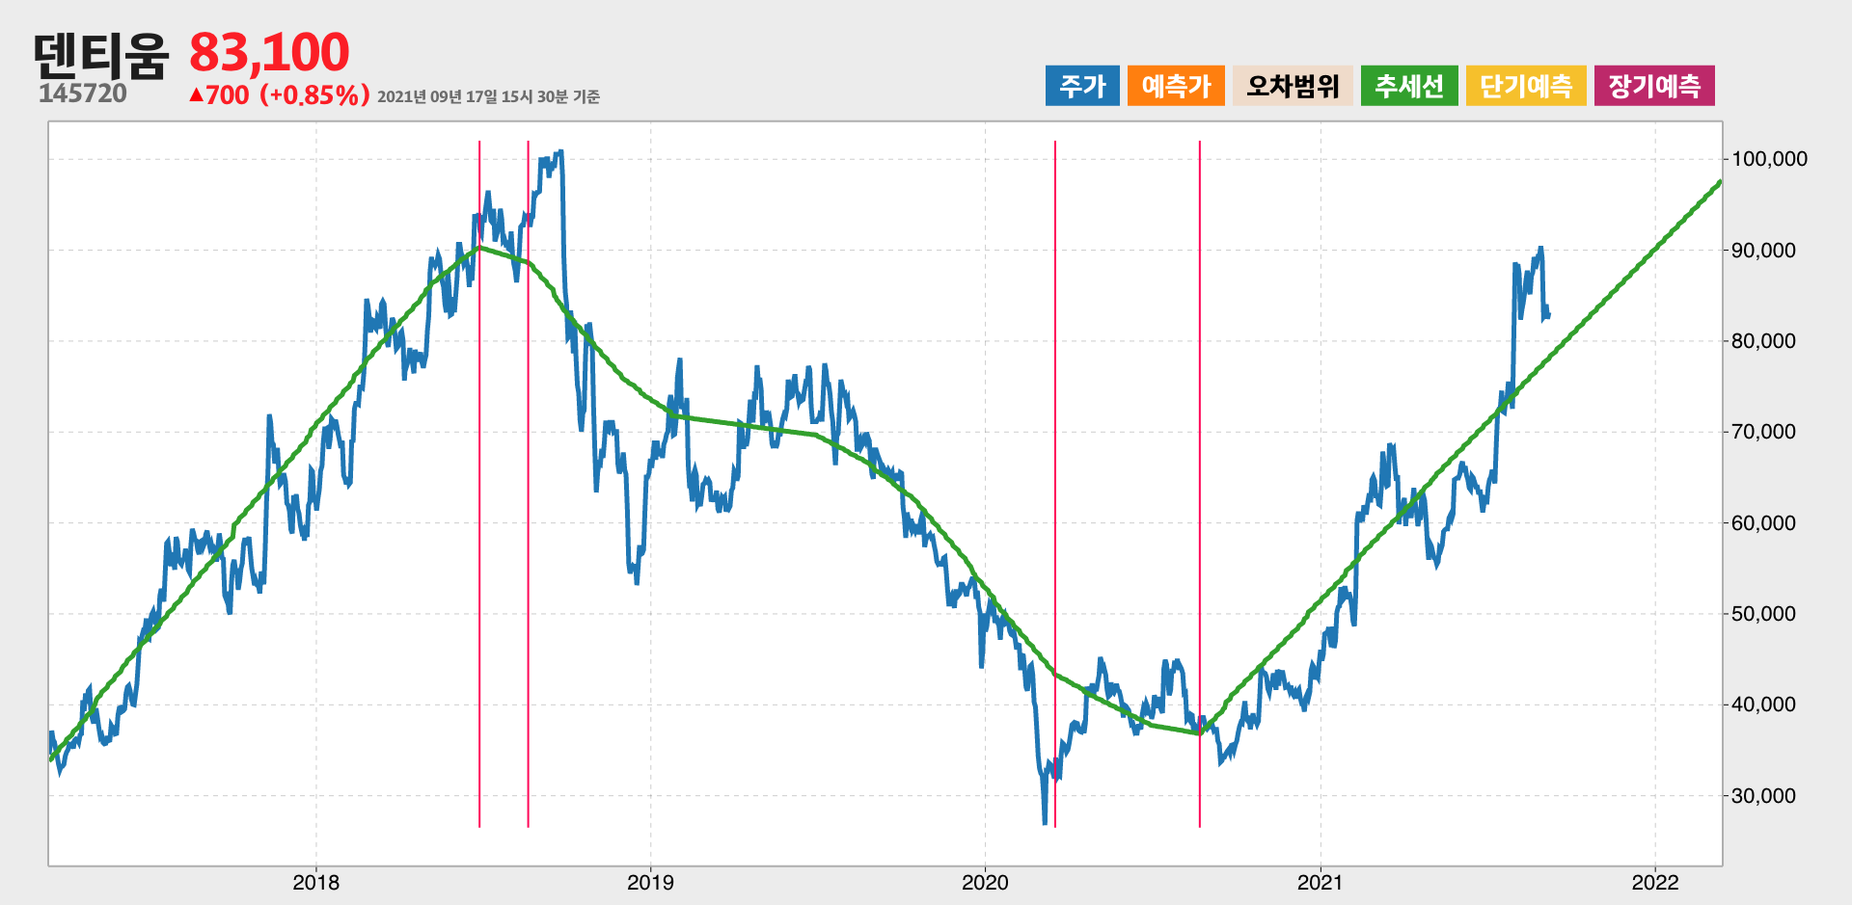Toggle the 장기예측 long-term forecast legend
1852x905 pixels.
(x=1654, y=86)
